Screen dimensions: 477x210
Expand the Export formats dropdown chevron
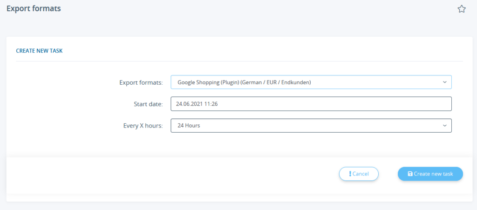444,82
